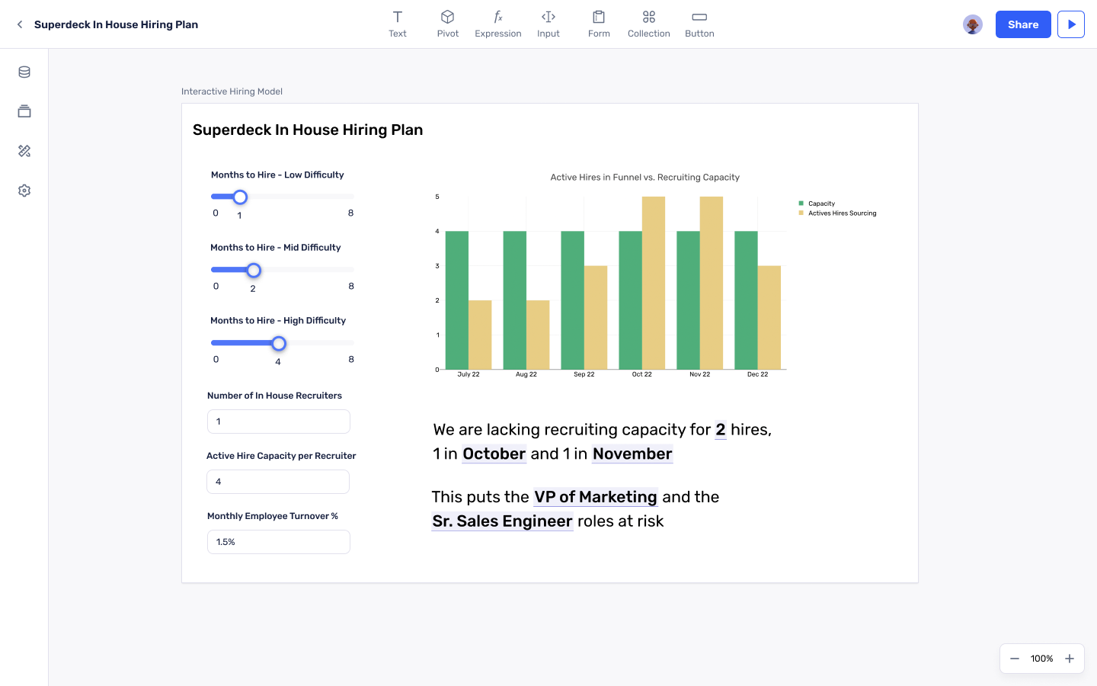Click the Months to Hire - Low Difficulty label
The image size is (1097, 686).
pyautogui.click(x=277, y=175)
